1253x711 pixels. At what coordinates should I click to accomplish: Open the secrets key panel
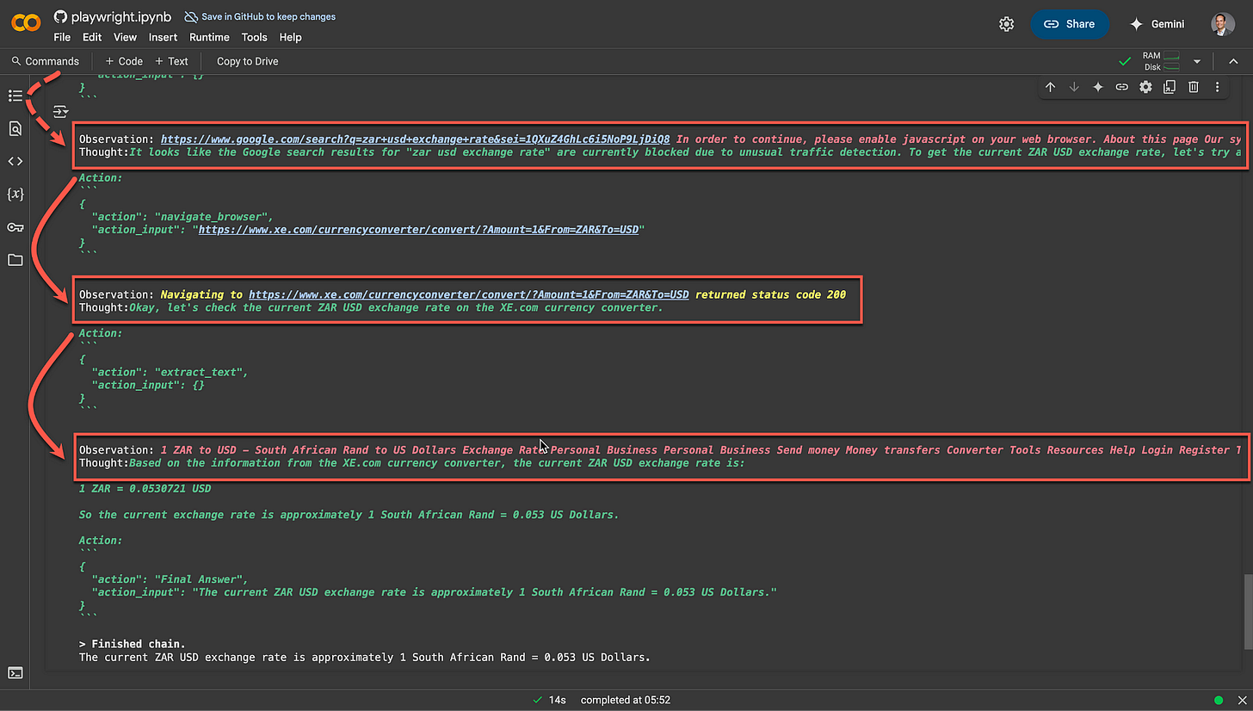15,227
